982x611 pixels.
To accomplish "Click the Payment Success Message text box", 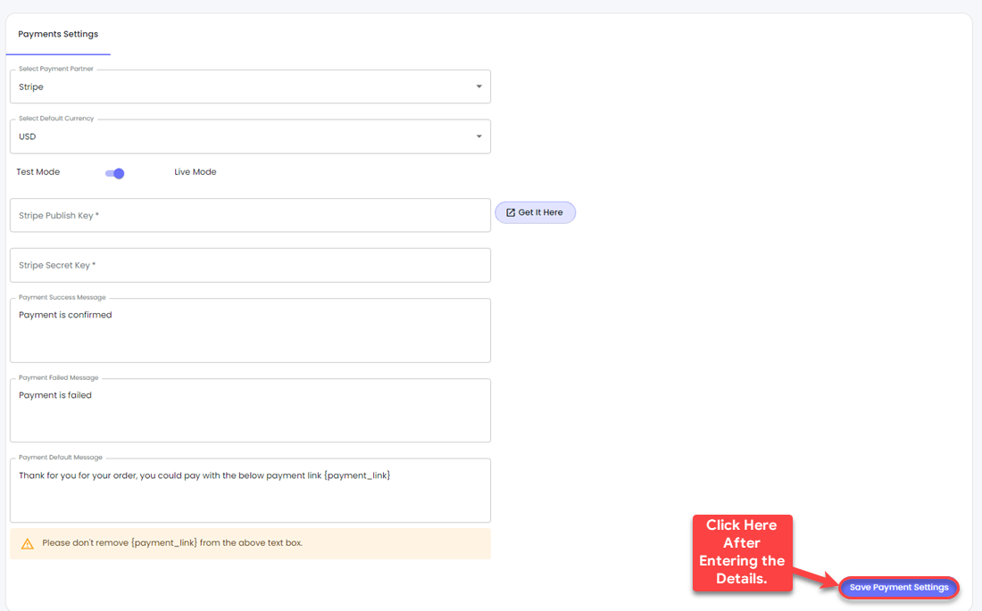I will click(x=250, y=331).
